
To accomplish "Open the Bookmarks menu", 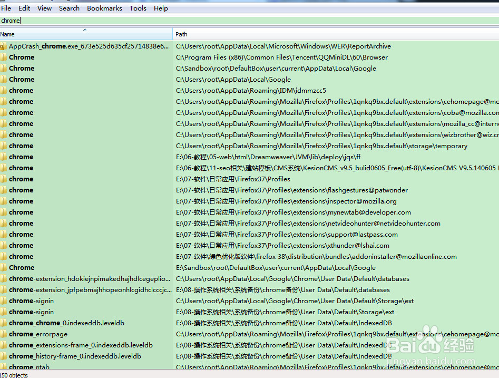I will tap(104, 8).
